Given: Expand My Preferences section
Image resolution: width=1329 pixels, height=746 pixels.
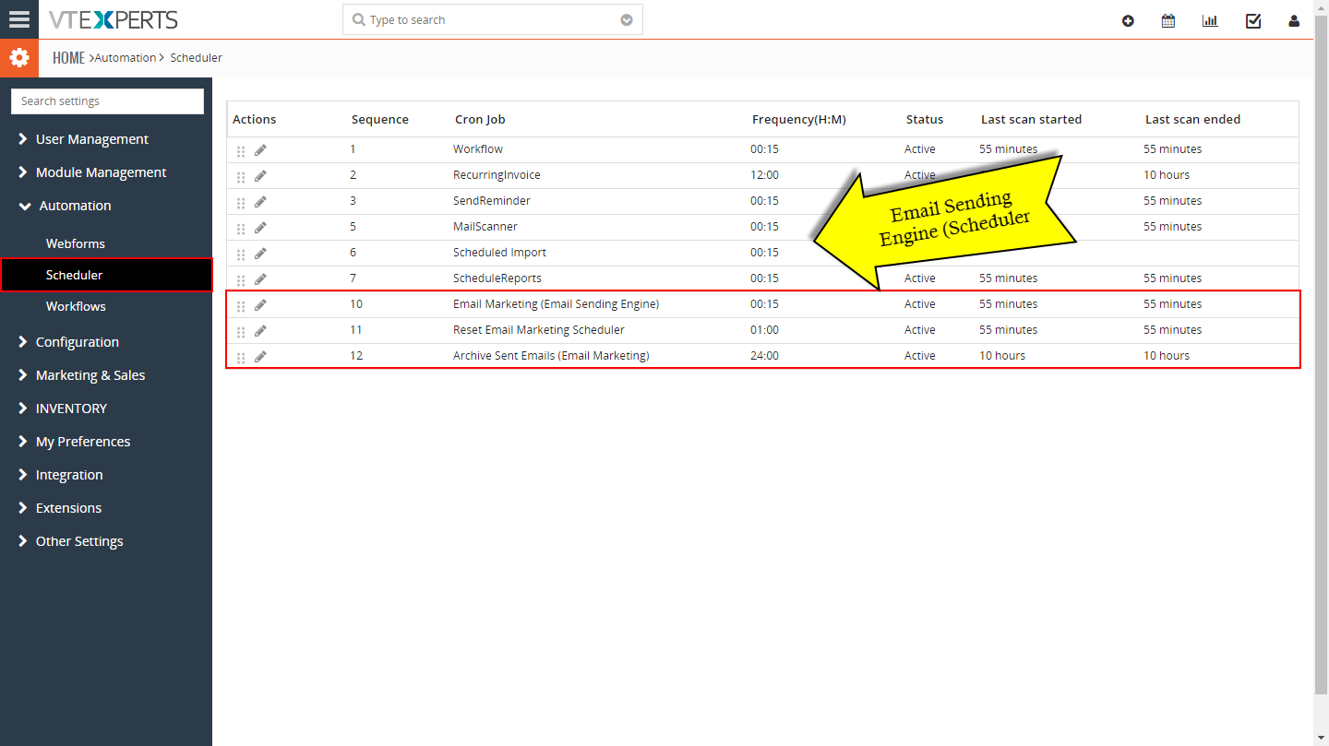Looking at the screenshot, I should pyautogui.click(x=74, y=442).
